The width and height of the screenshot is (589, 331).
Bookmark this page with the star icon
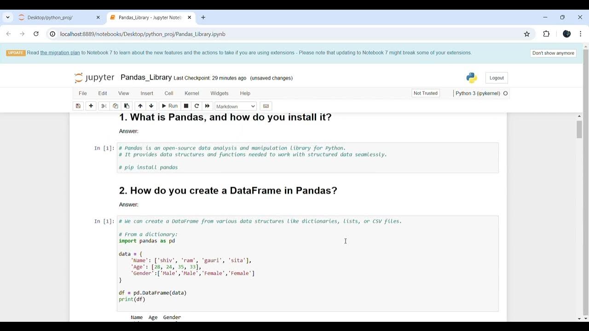click(x=527, y=34)
